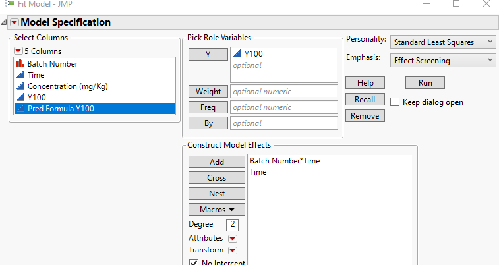This screenshot has height=265, width=499.
Task: Open the Emphasis dropdown
Action: pos(442,60)
